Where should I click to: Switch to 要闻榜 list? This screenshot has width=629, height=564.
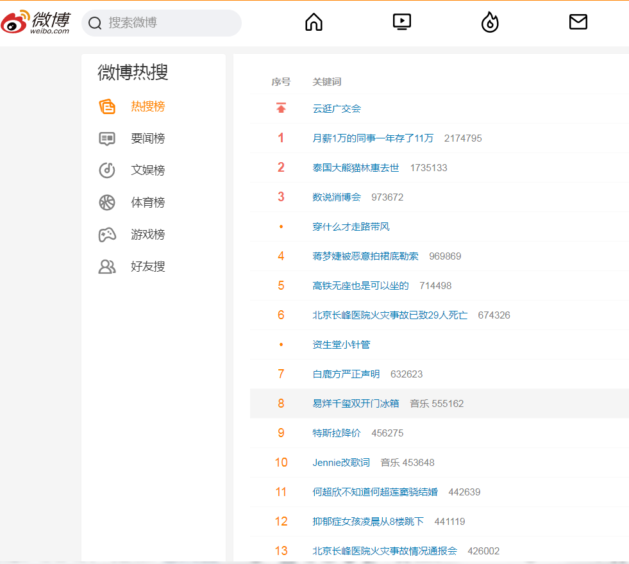(x=148, y=138)
